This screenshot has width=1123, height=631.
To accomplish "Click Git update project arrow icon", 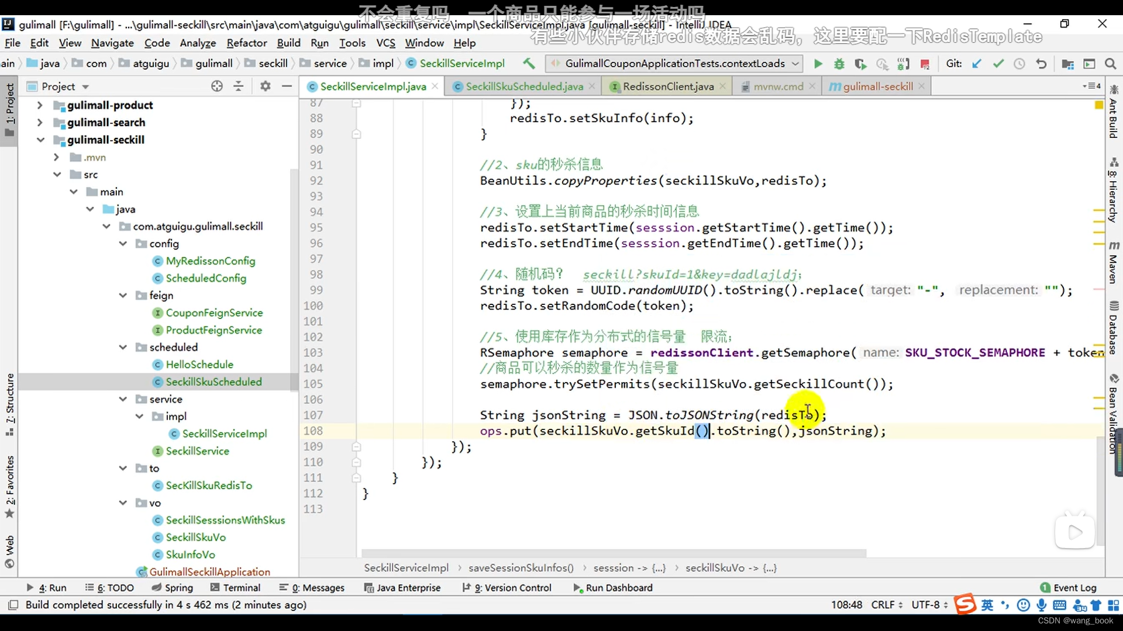I will click(976, 64).
